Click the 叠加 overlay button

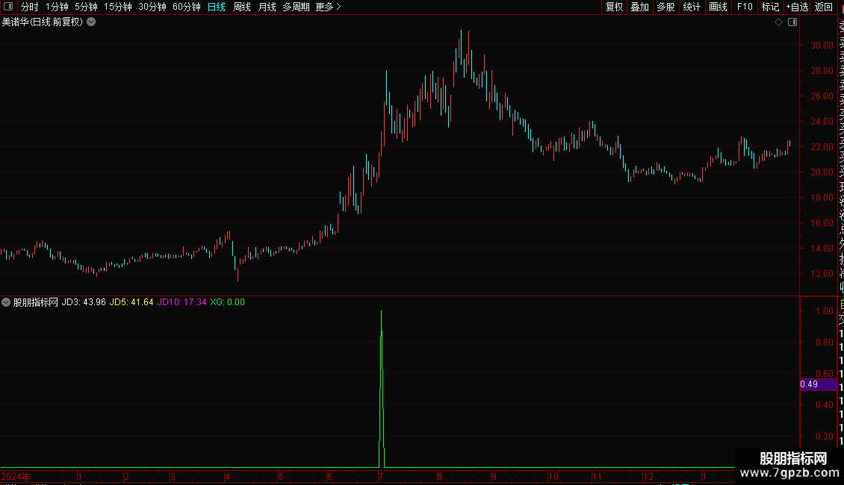coord(640,7)
